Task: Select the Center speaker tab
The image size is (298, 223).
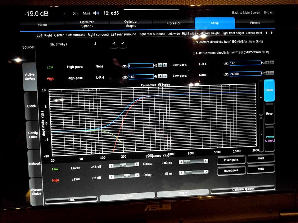Action: coord(59,35)
